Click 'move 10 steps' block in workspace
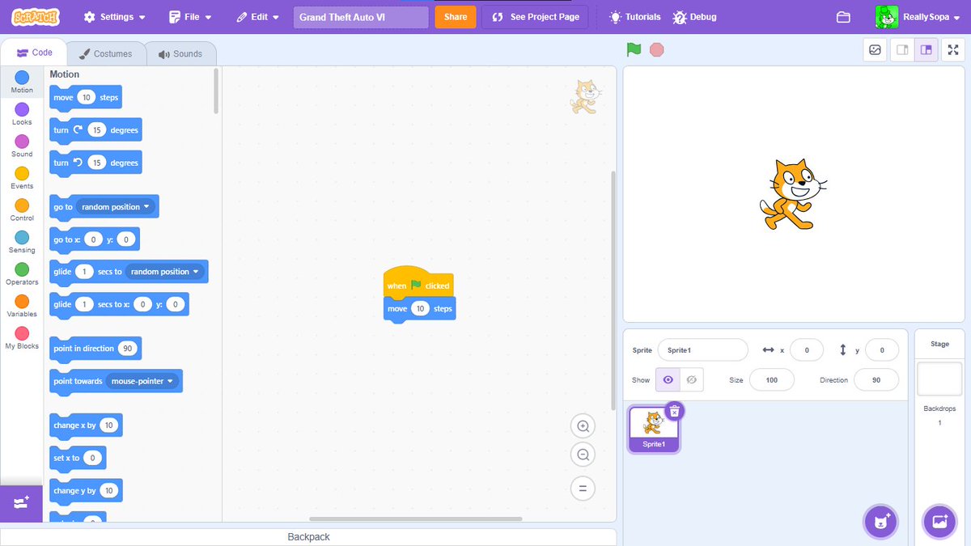971x546 pixels. coord(419,309)
